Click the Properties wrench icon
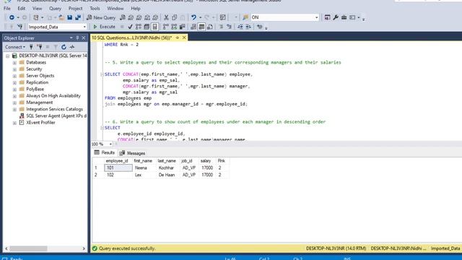 tap(336, 17)
